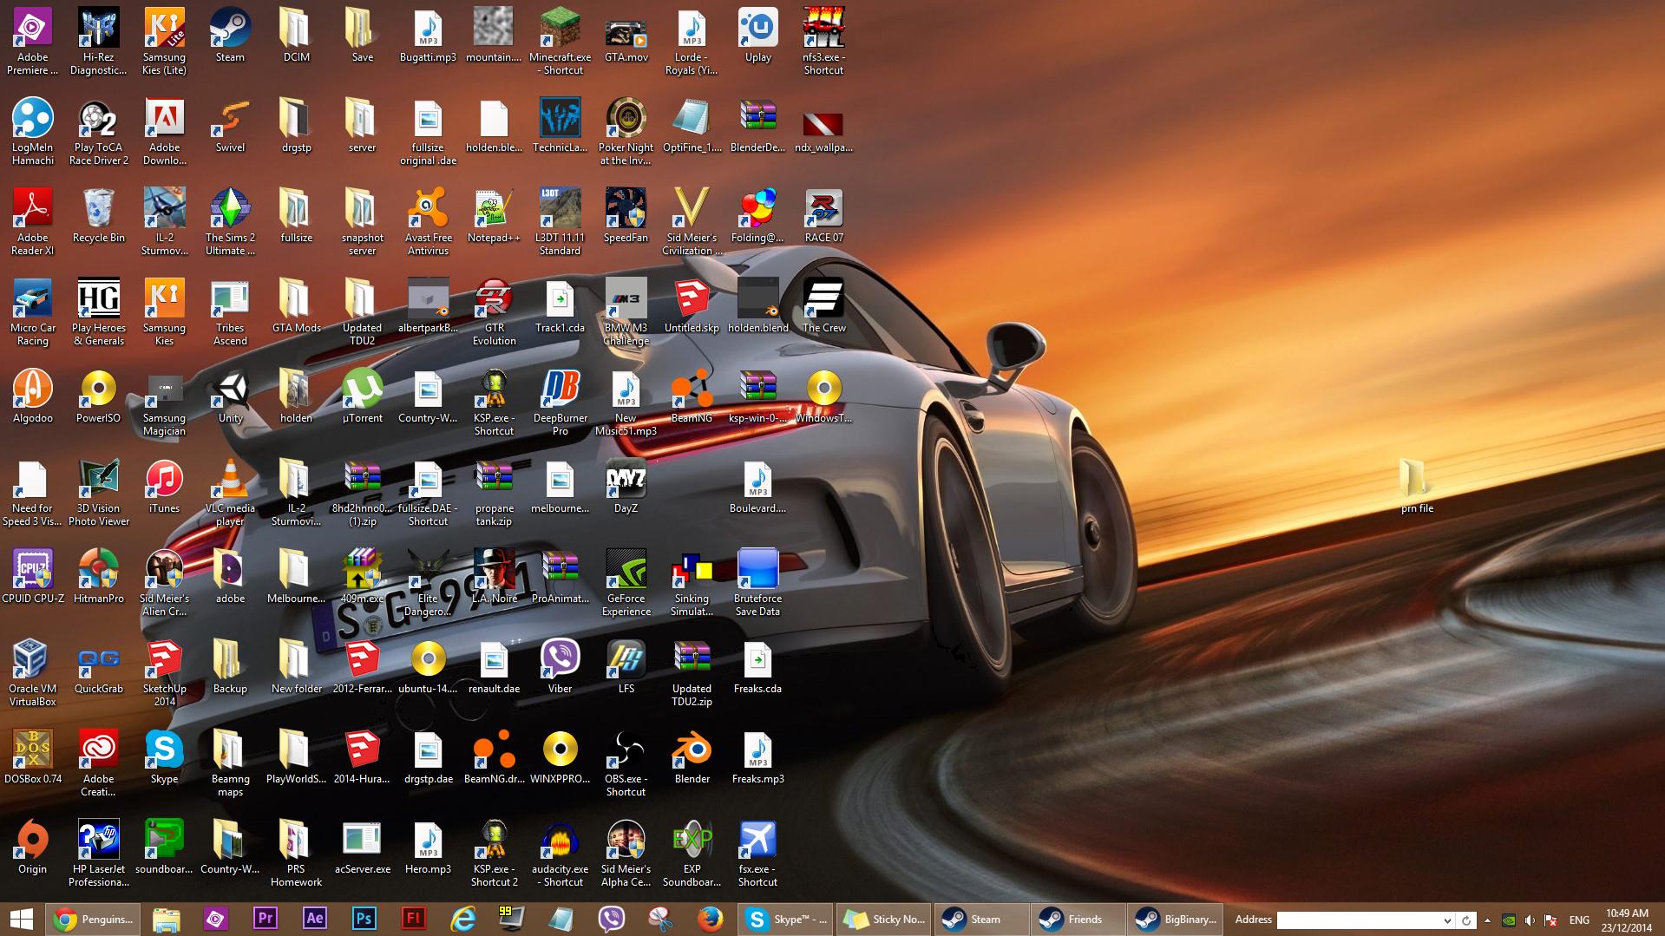The height and width of the screenshot is (936, 1665).
Task: Launch audacity.exe shortcut
Action: tap(560, 852)
